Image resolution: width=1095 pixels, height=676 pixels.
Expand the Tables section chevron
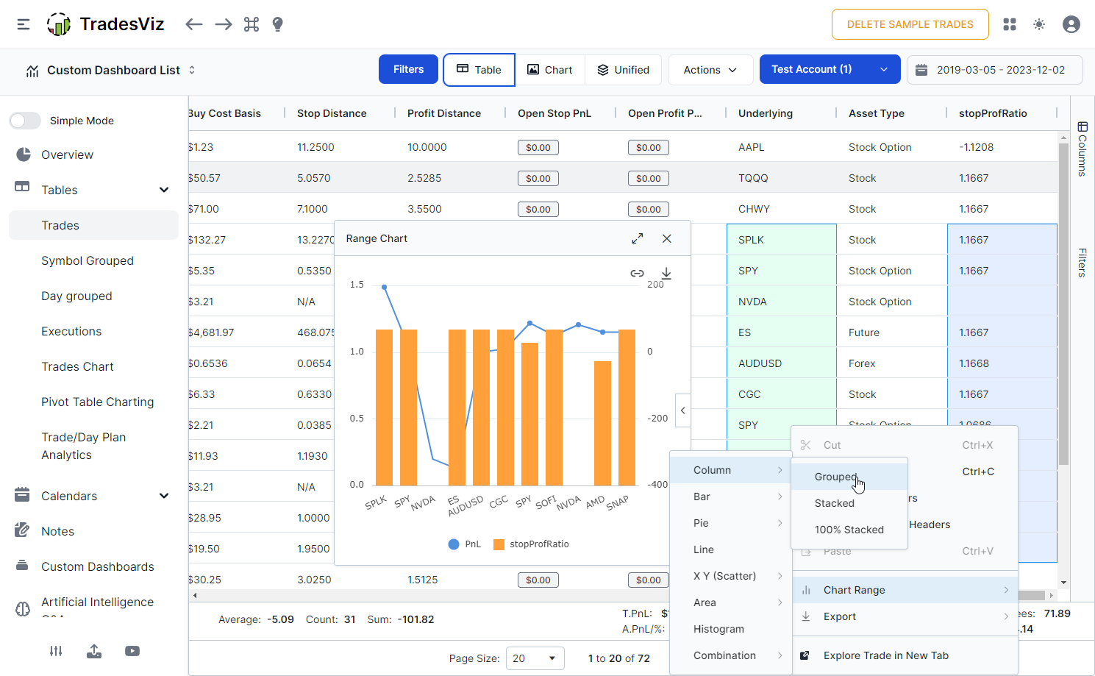click(x=164, y=190)
